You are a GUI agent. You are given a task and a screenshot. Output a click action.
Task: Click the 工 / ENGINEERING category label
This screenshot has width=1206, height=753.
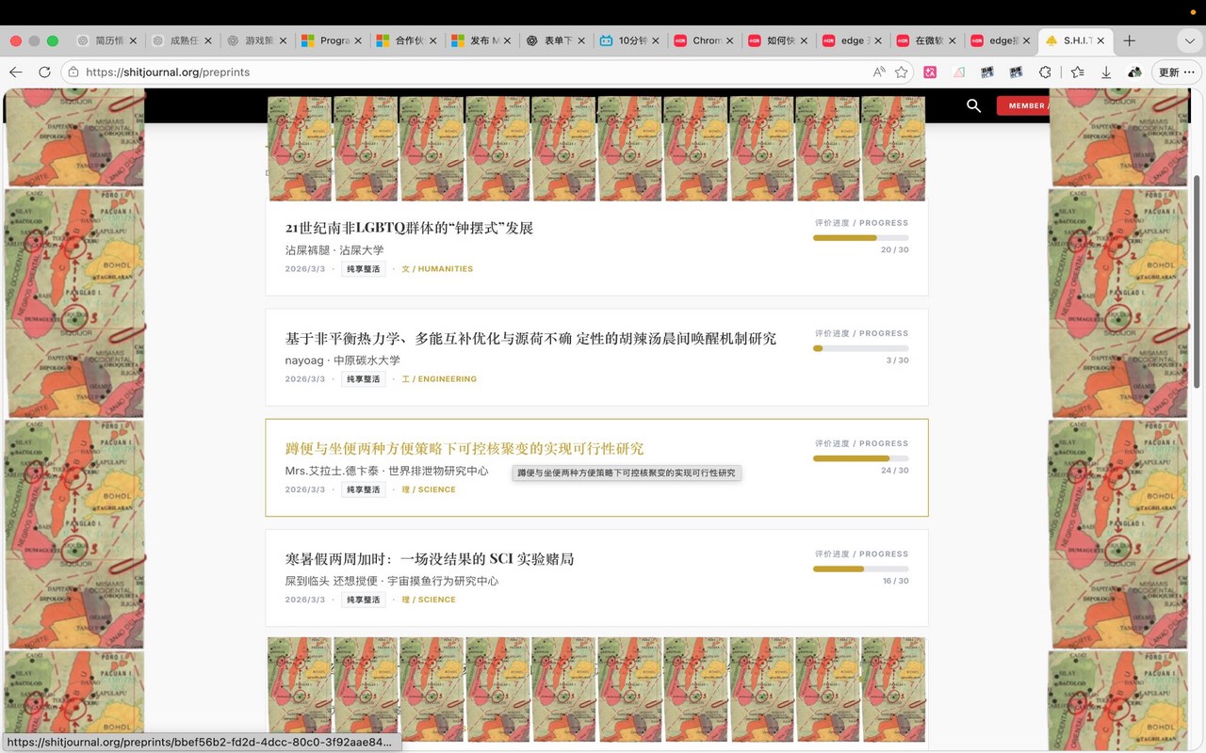click(439, 379)
